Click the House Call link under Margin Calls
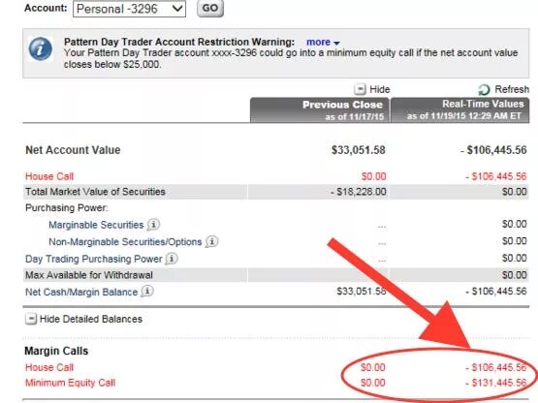 pos(49,367)
